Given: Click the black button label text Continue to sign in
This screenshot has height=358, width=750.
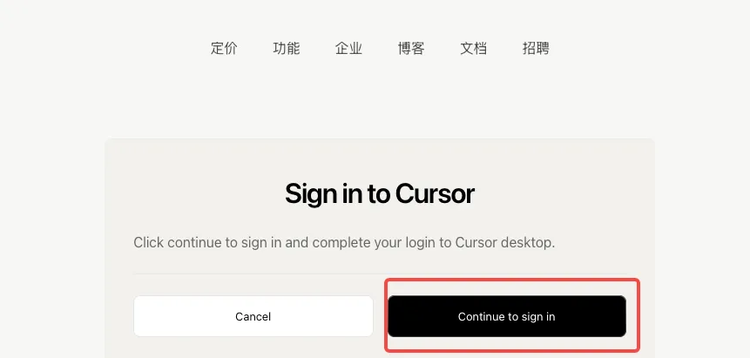Looking at the screenshot, I should coord(507,317).
